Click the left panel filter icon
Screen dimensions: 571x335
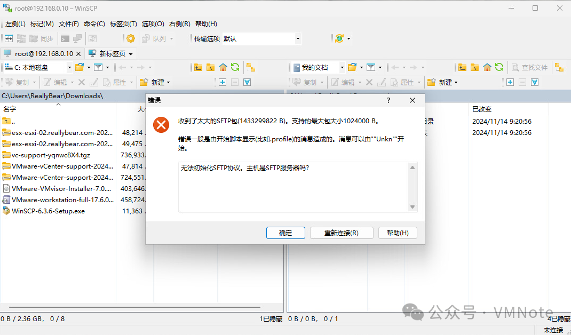click(x=98, y=67)
